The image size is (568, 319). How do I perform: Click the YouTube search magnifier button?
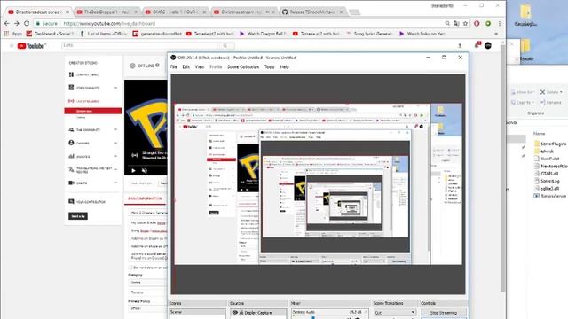(225, 45)
